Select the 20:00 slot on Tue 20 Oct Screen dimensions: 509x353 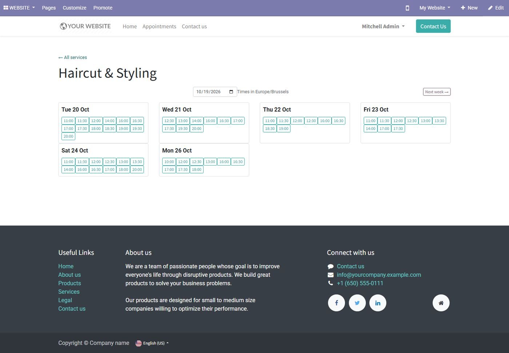[x=68, y=137]
